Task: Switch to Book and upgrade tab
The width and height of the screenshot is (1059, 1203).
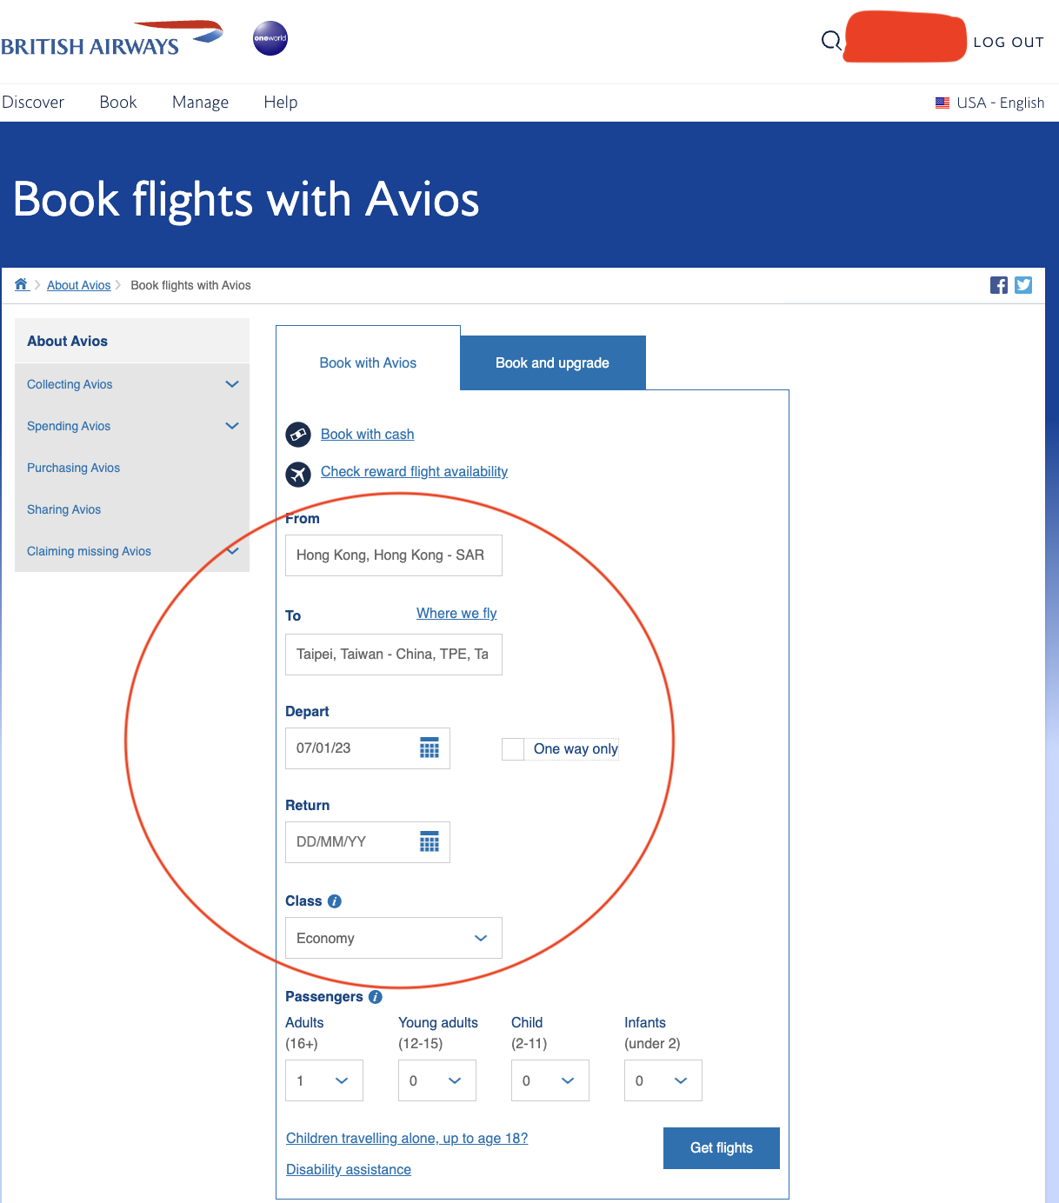Action: click(x=552, y=363)
